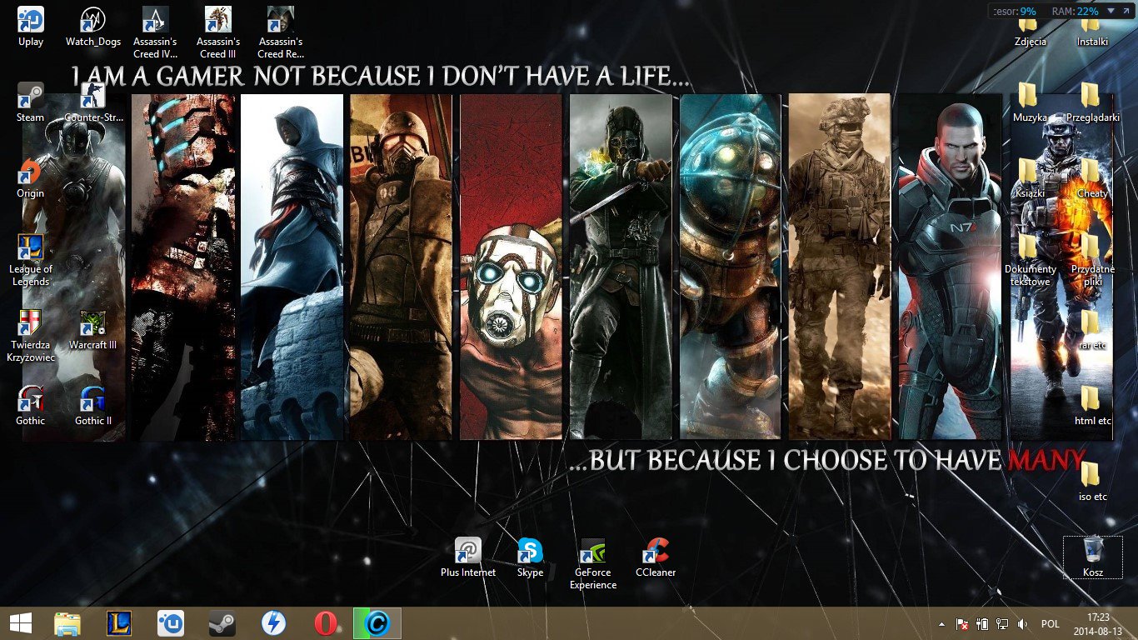Select the Przeglądarki folder
The width and height of the screenshot is (1138, 640).
click(1093, 102)
